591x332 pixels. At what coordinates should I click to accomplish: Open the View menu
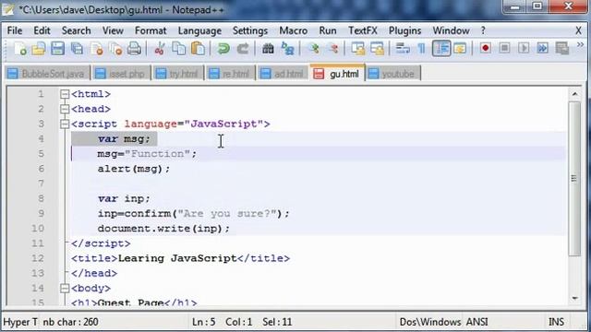tap(113, 30)
